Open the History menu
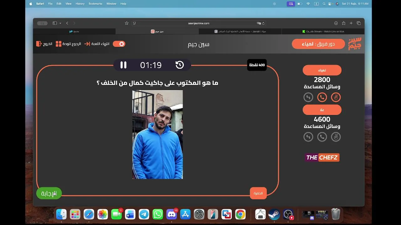401x225 pixels. [80, 4]
